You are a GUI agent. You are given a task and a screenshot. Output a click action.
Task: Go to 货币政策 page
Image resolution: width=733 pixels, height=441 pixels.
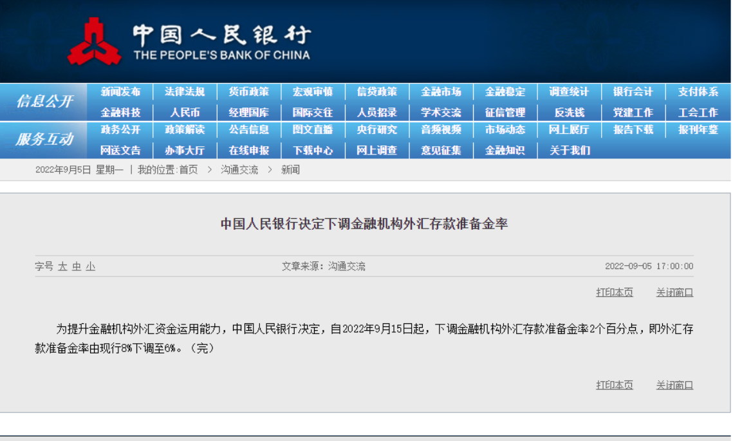(248, 91)
